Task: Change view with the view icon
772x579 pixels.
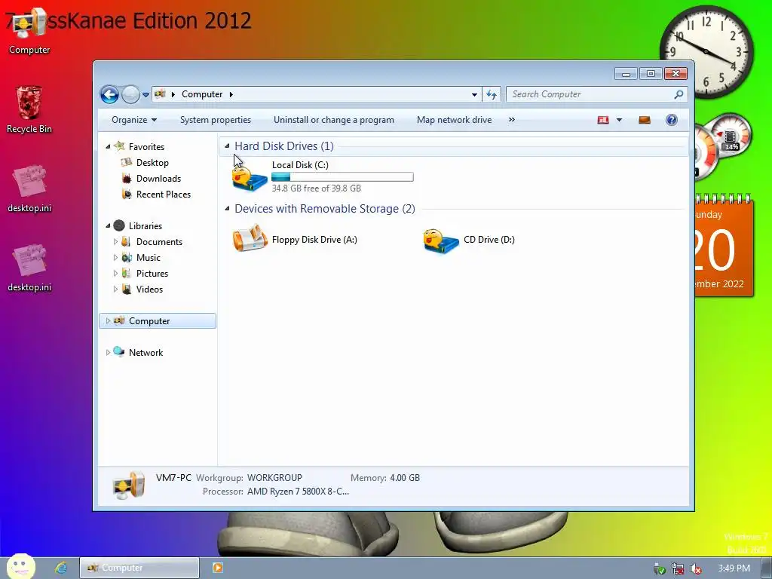Action: click(x=603, y=120)
